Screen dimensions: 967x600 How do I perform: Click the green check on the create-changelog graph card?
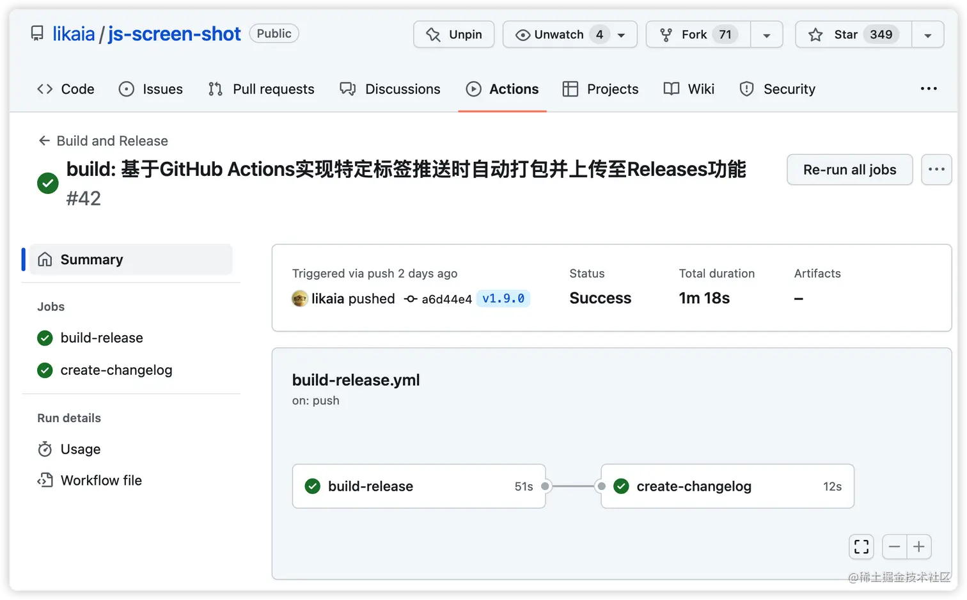point(621,486)
